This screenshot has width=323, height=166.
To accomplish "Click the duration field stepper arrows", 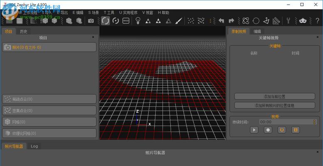I will coord(314,122).
